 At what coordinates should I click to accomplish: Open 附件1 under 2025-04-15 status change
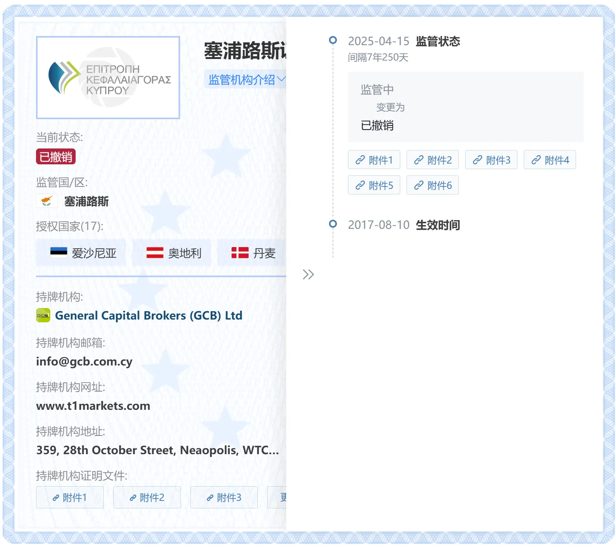(374, 160)
